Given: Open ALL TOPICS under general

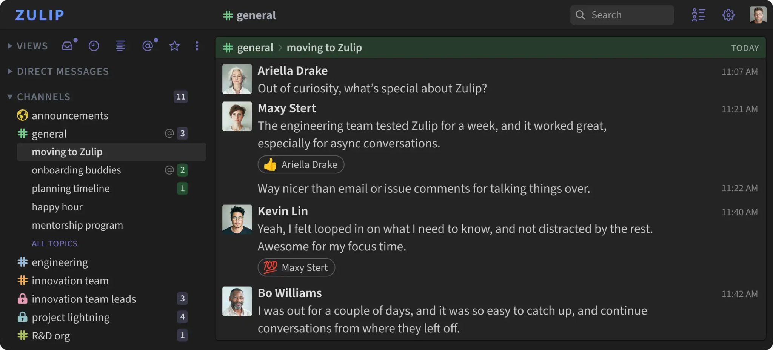Looking at the screenshot, I should [54, 243].
